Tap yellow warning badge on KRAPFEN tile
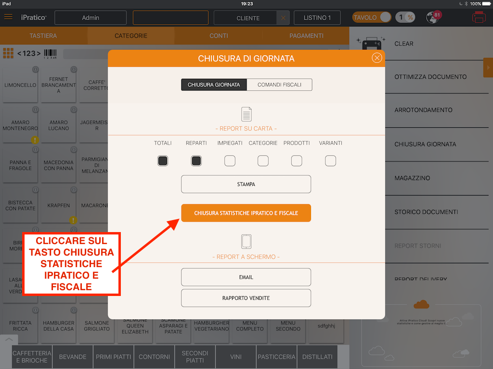This screenshot has width=493, height=369. (x=73, y=220)
